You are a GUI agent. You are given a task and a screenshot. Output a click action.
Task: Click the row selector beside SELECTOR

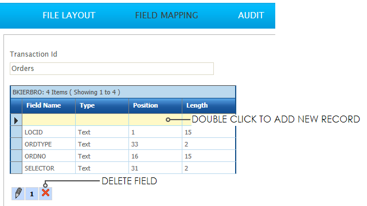(16, 168)
